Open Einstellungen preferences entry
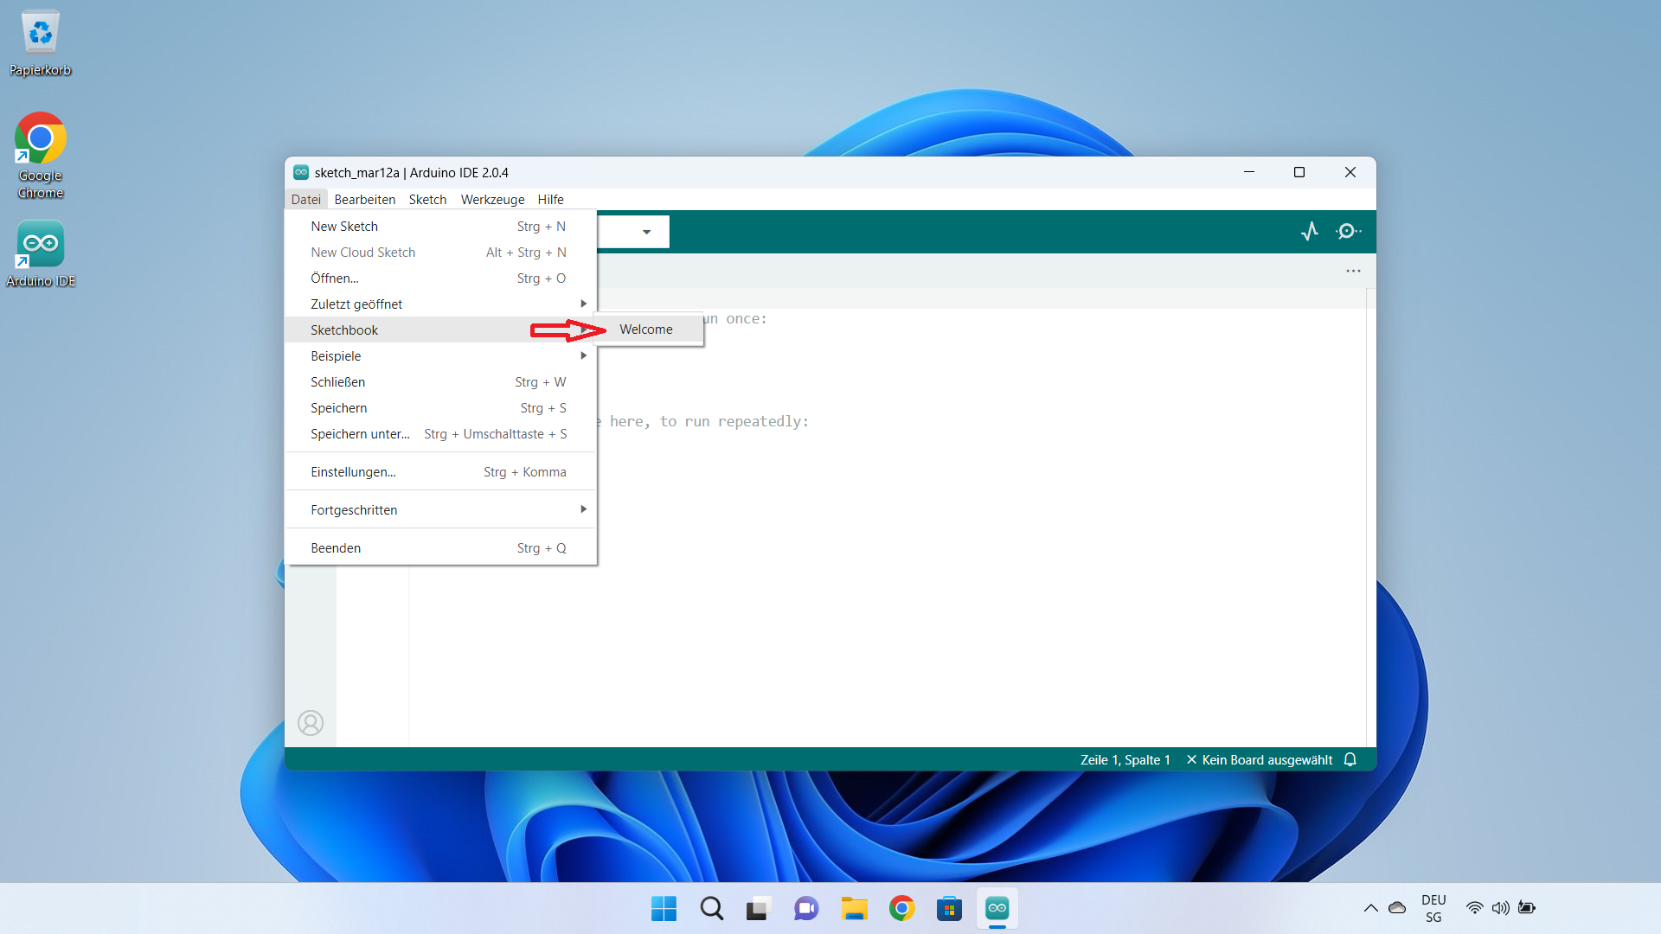Screen dimensions: 1661x934 pyautogui.click(x=353, y=471)
